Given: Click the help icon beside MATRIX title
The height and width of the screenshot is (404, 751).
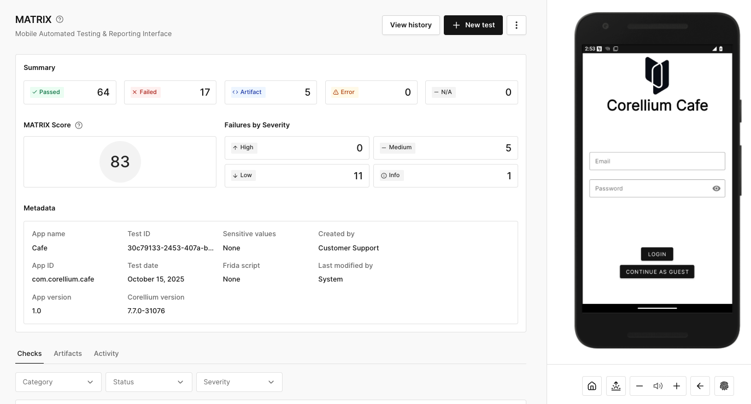Looking at the screenshot, I should click(60, 20).
